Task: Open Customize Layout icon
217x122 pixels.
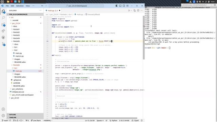Action: point(127,6)
